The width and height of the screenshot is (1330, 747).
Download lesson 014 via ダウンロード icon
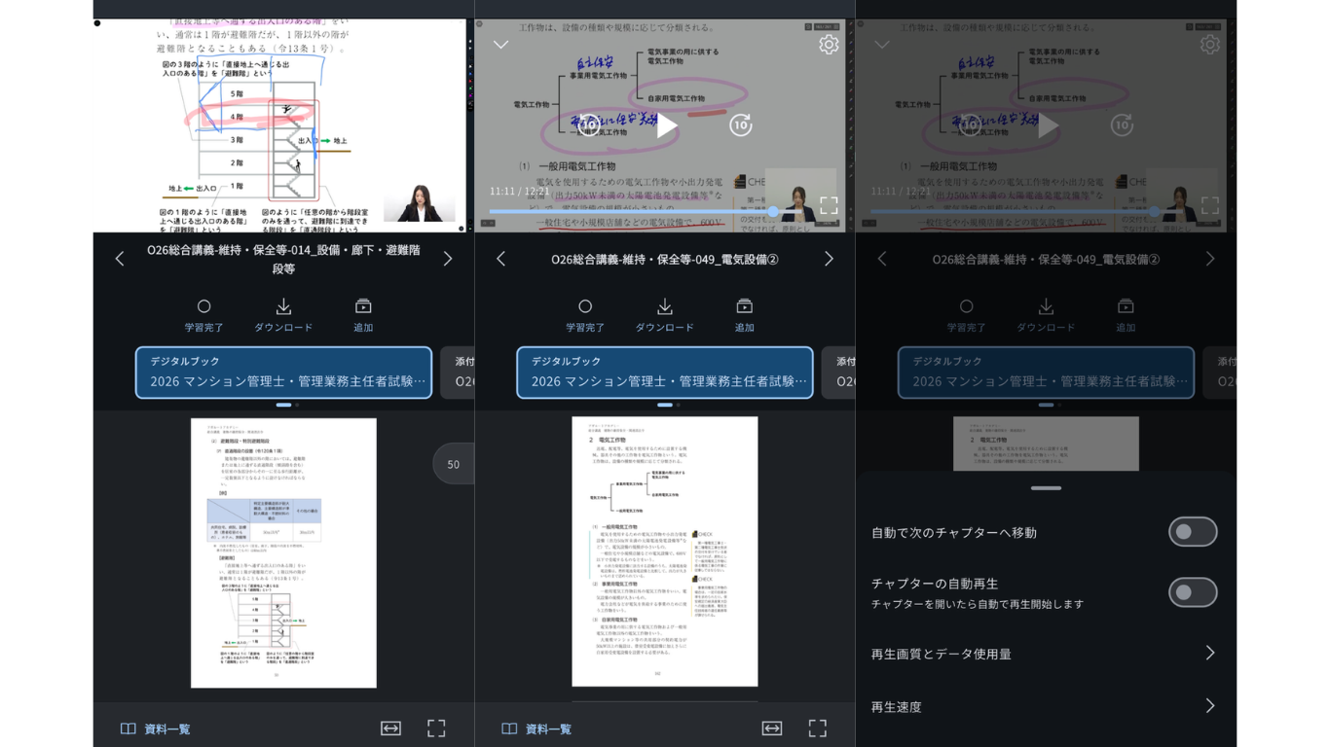click(x=283, y=315)
